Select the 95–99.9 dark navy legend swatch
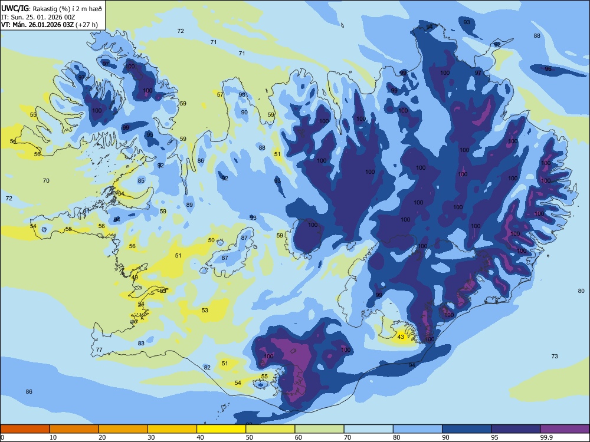 click(x=516, y=429)
